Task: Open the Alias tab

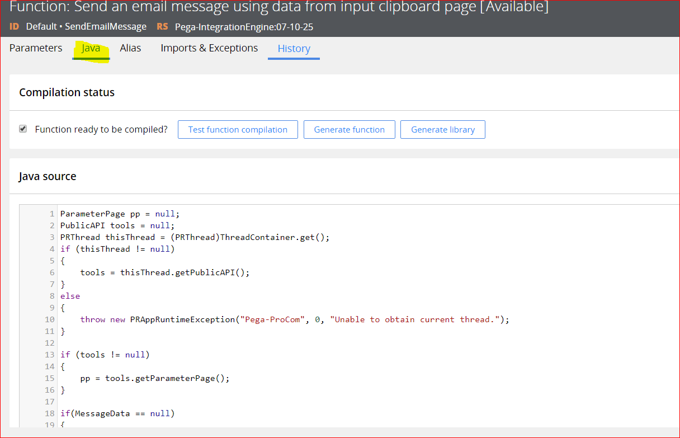Action: coord(130,48)
